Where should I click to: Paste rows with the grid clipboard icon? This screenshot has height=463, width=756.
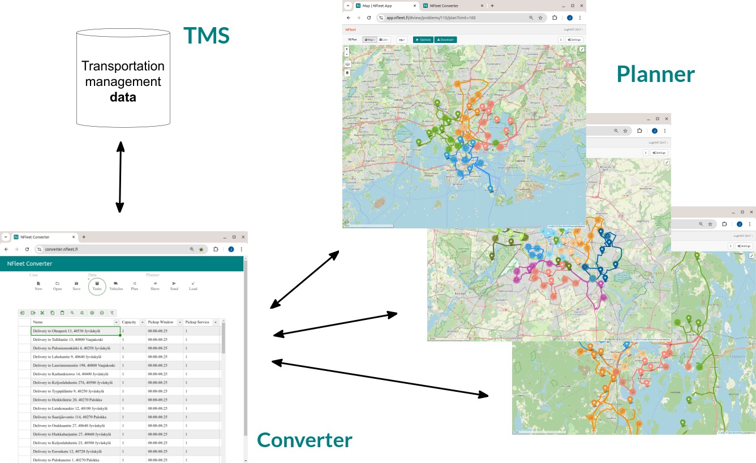(62, 313)
